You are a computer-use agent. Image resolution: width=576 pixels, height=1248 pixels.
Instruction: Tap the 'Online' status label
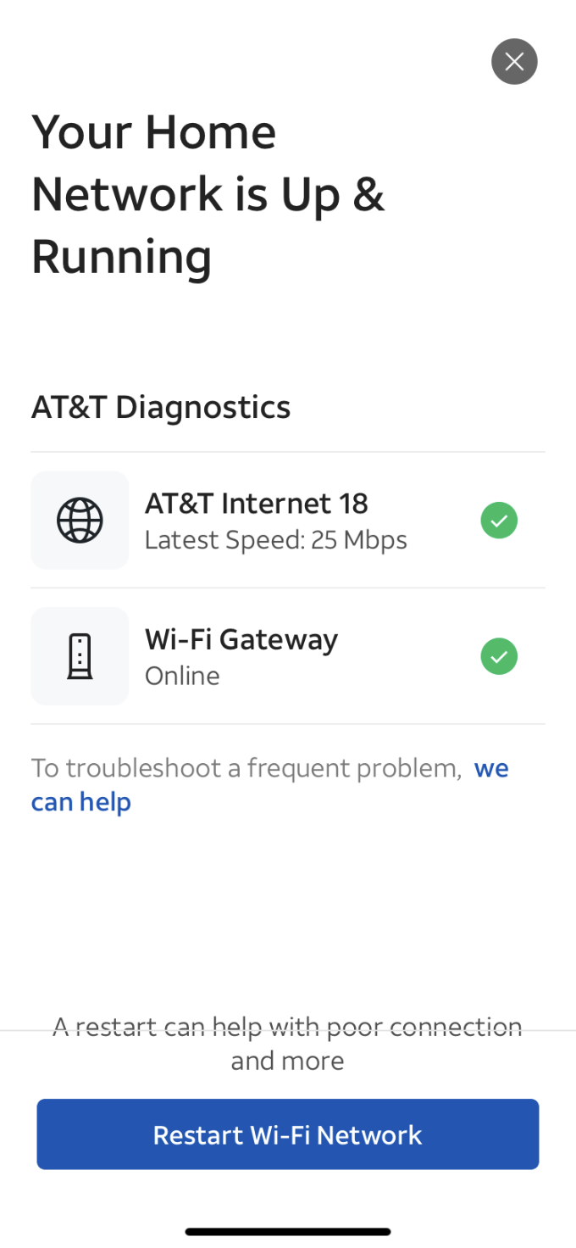tap(181, 676)
